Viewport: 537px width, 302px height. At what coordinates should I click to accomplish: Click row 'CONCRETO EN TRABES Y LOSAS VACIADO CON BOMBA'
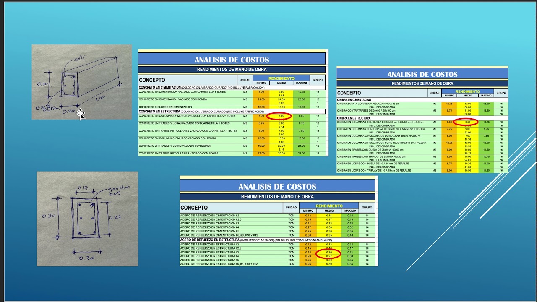(232, 146)
